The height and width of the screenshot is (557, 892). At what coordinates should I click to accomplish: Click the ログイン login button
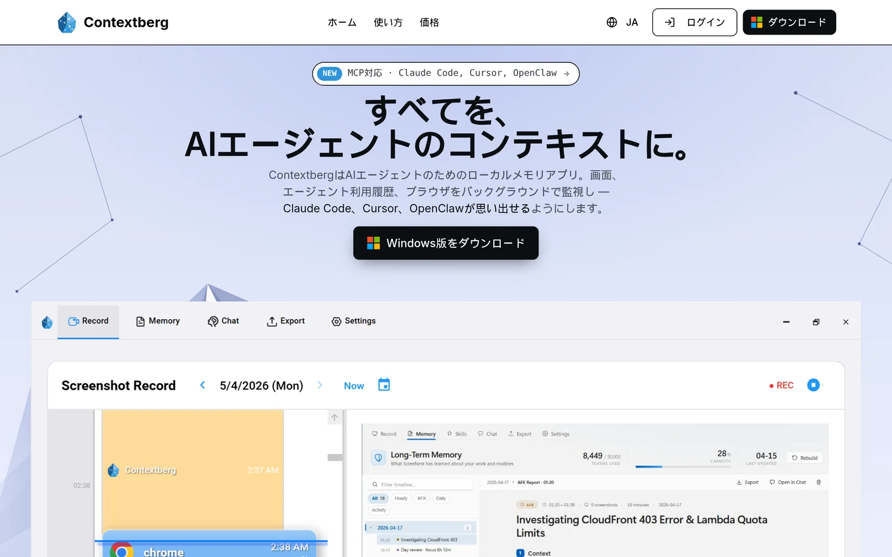coord(695,22)
